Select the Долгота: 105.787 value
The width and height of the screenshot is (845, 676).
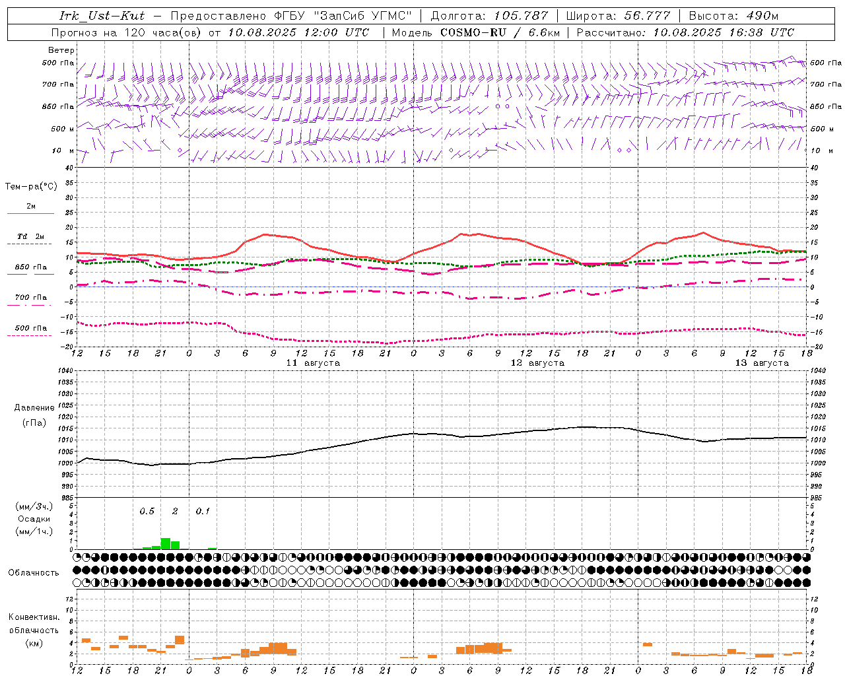pos(489,16)
